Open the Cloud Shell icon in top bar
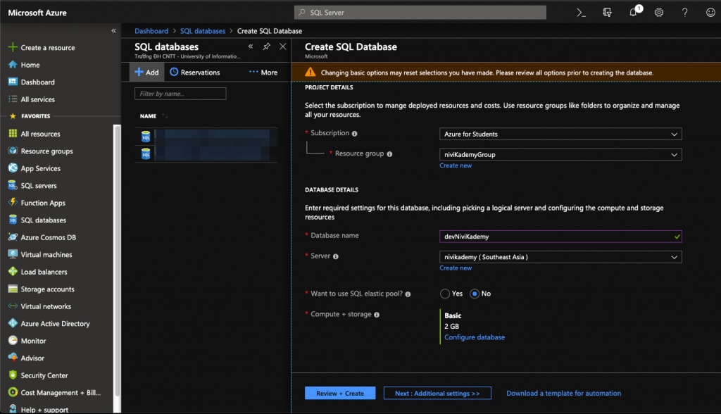 tap(581, 13)
